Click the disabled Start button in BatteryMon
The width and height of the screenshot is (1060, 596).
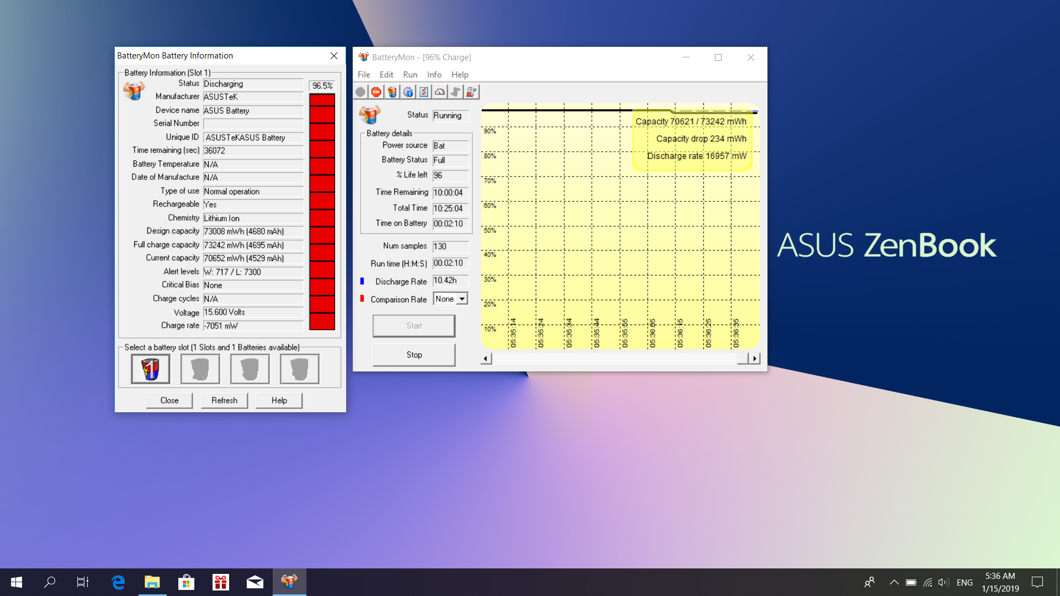point(414,326)
